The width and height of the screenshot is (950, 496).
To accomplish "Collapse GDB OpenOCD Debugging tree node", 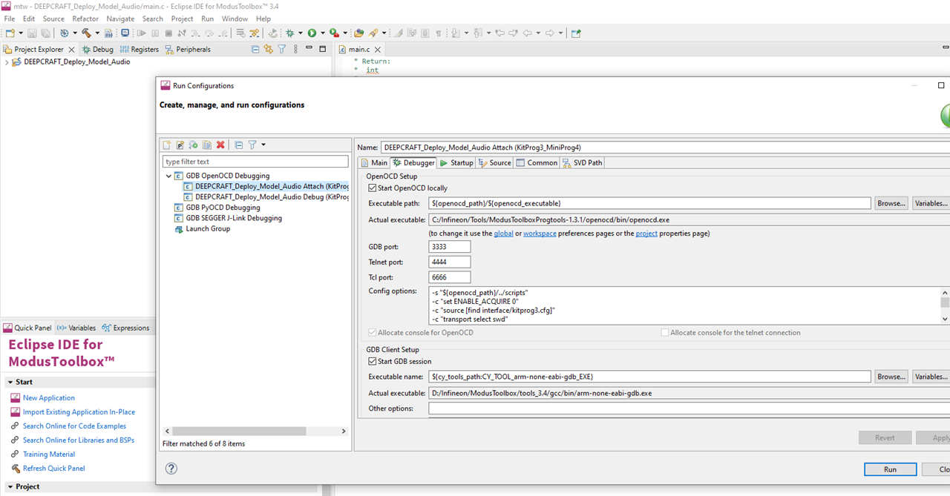I will 168,176.
